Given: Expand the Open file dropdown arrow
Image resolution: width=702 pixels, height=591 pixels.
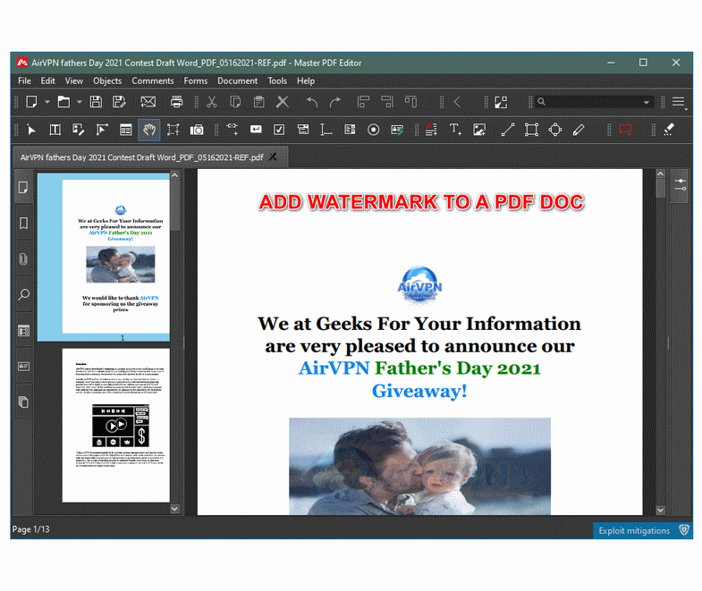Looking at the screenshot, I should 80,102.
